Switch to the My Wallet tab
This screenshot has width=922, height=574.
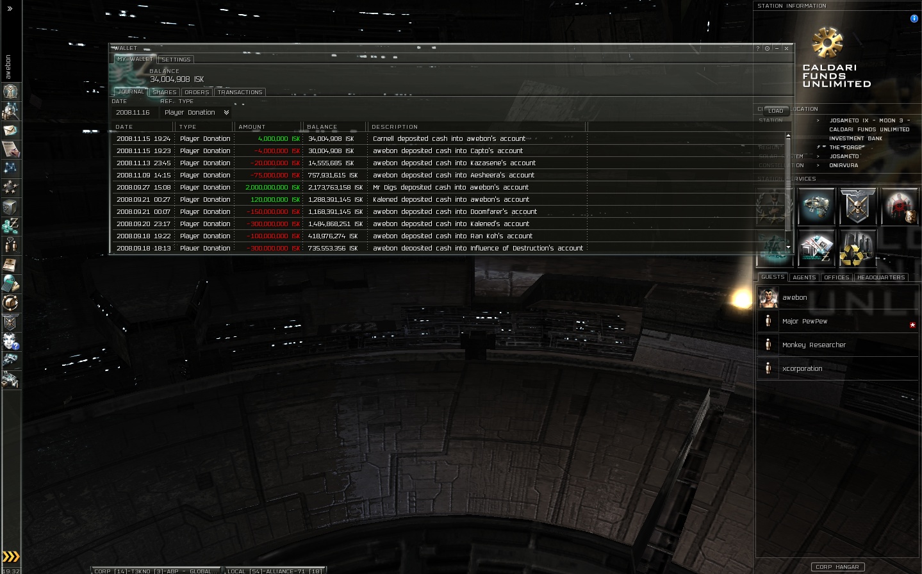coord(135,59)
